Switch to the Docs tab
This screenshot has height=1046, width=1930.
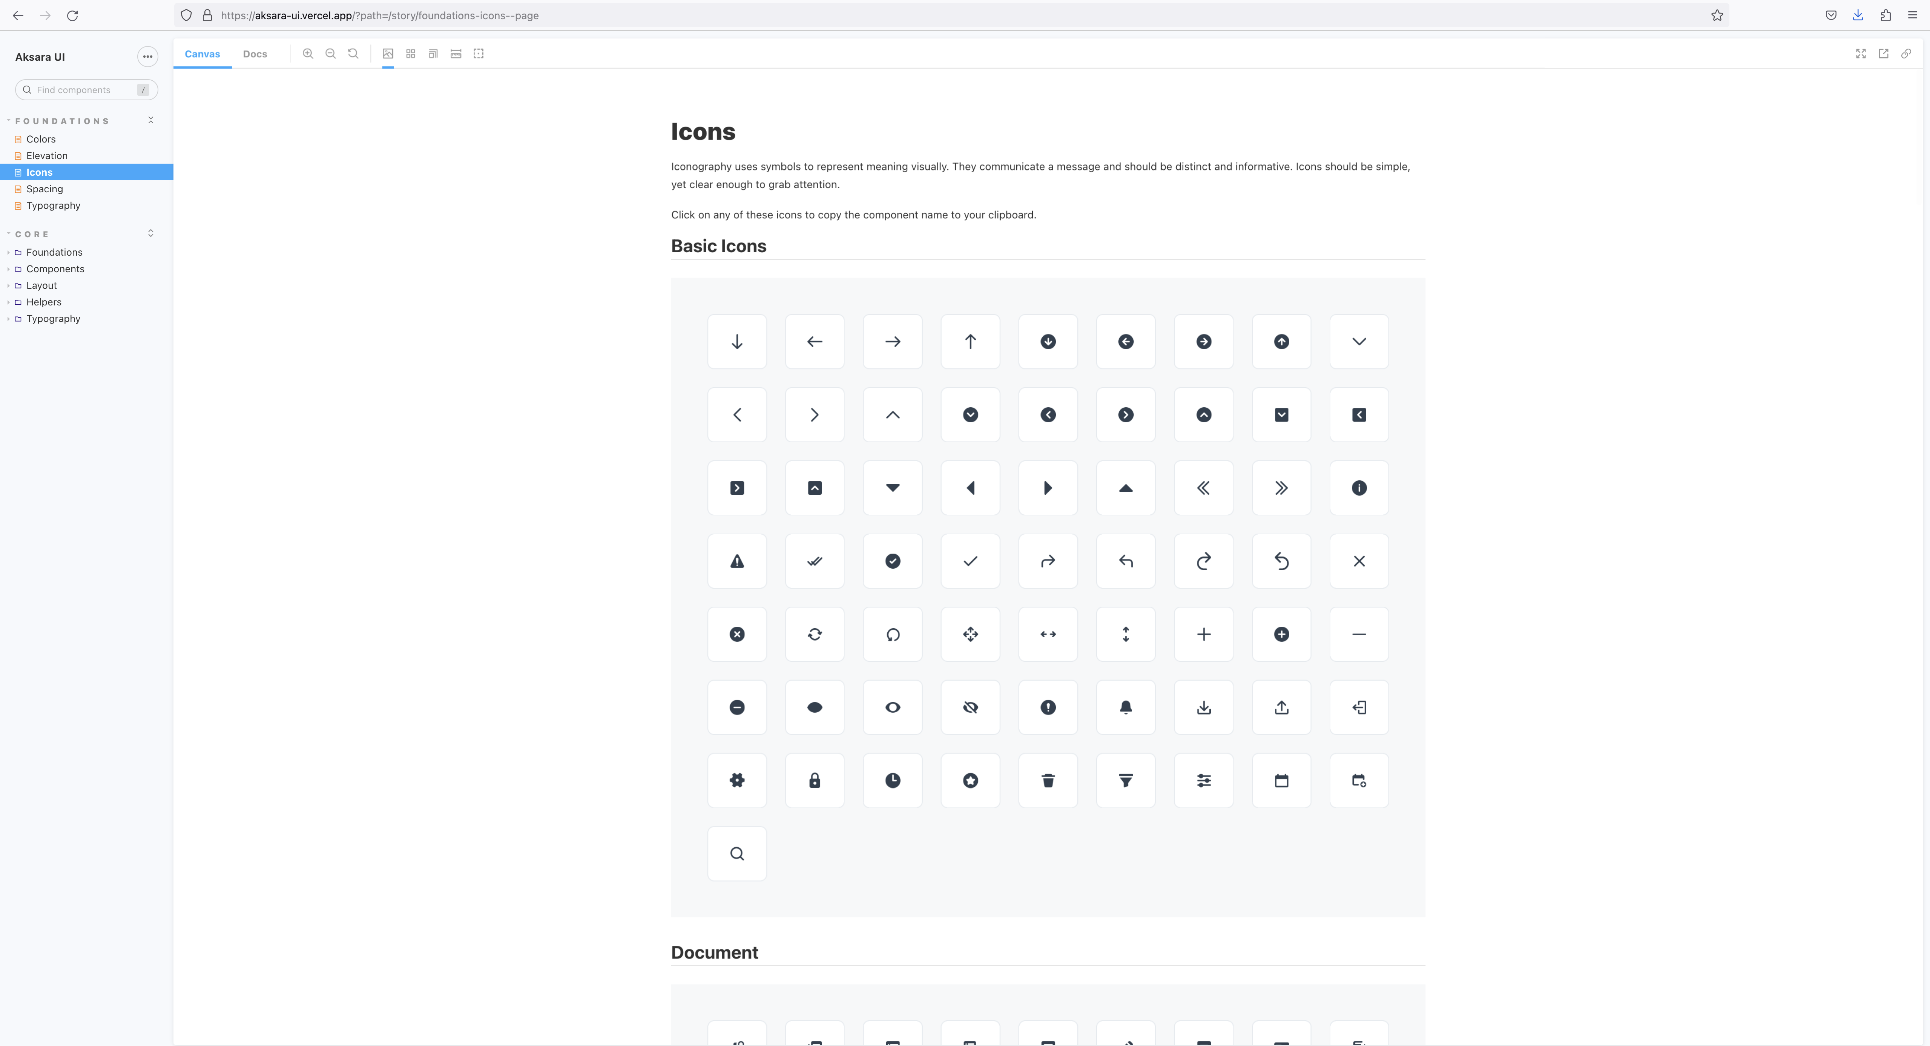click(x=254, y=53)
